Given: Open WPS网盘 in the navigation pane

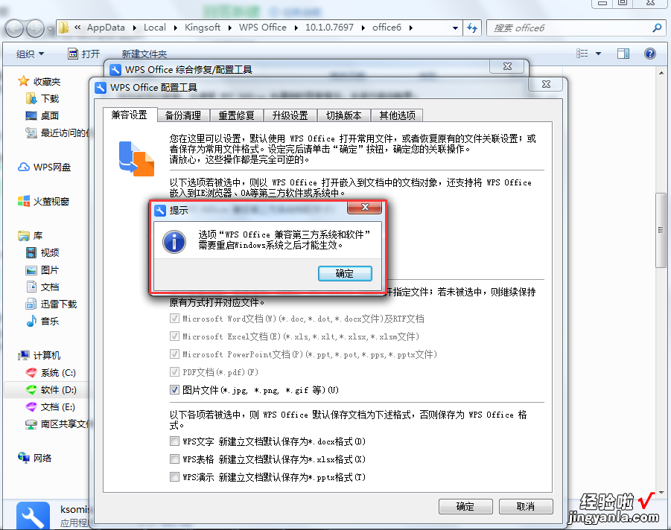Looking at the screenshot, I should pyautogui.click(x=44, y=167).
